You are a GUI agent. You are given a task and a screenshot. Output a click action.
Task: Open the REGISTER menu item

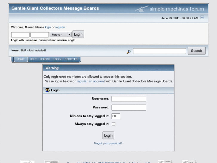click(71, 59)
